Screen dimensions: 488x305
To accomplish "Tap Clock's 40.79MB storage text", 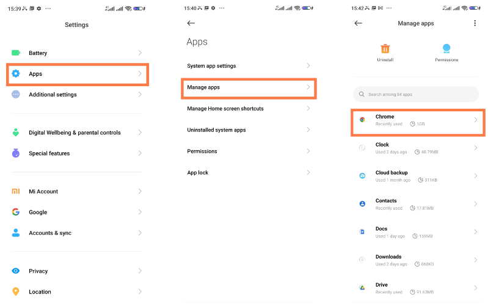I will click(429, 152).
